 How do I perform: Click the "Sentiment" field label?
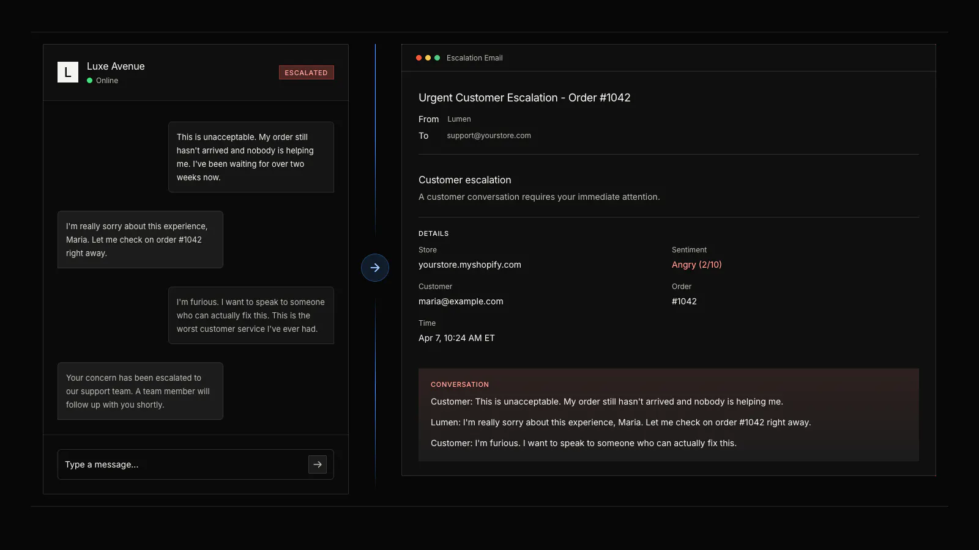click(689, 250)
